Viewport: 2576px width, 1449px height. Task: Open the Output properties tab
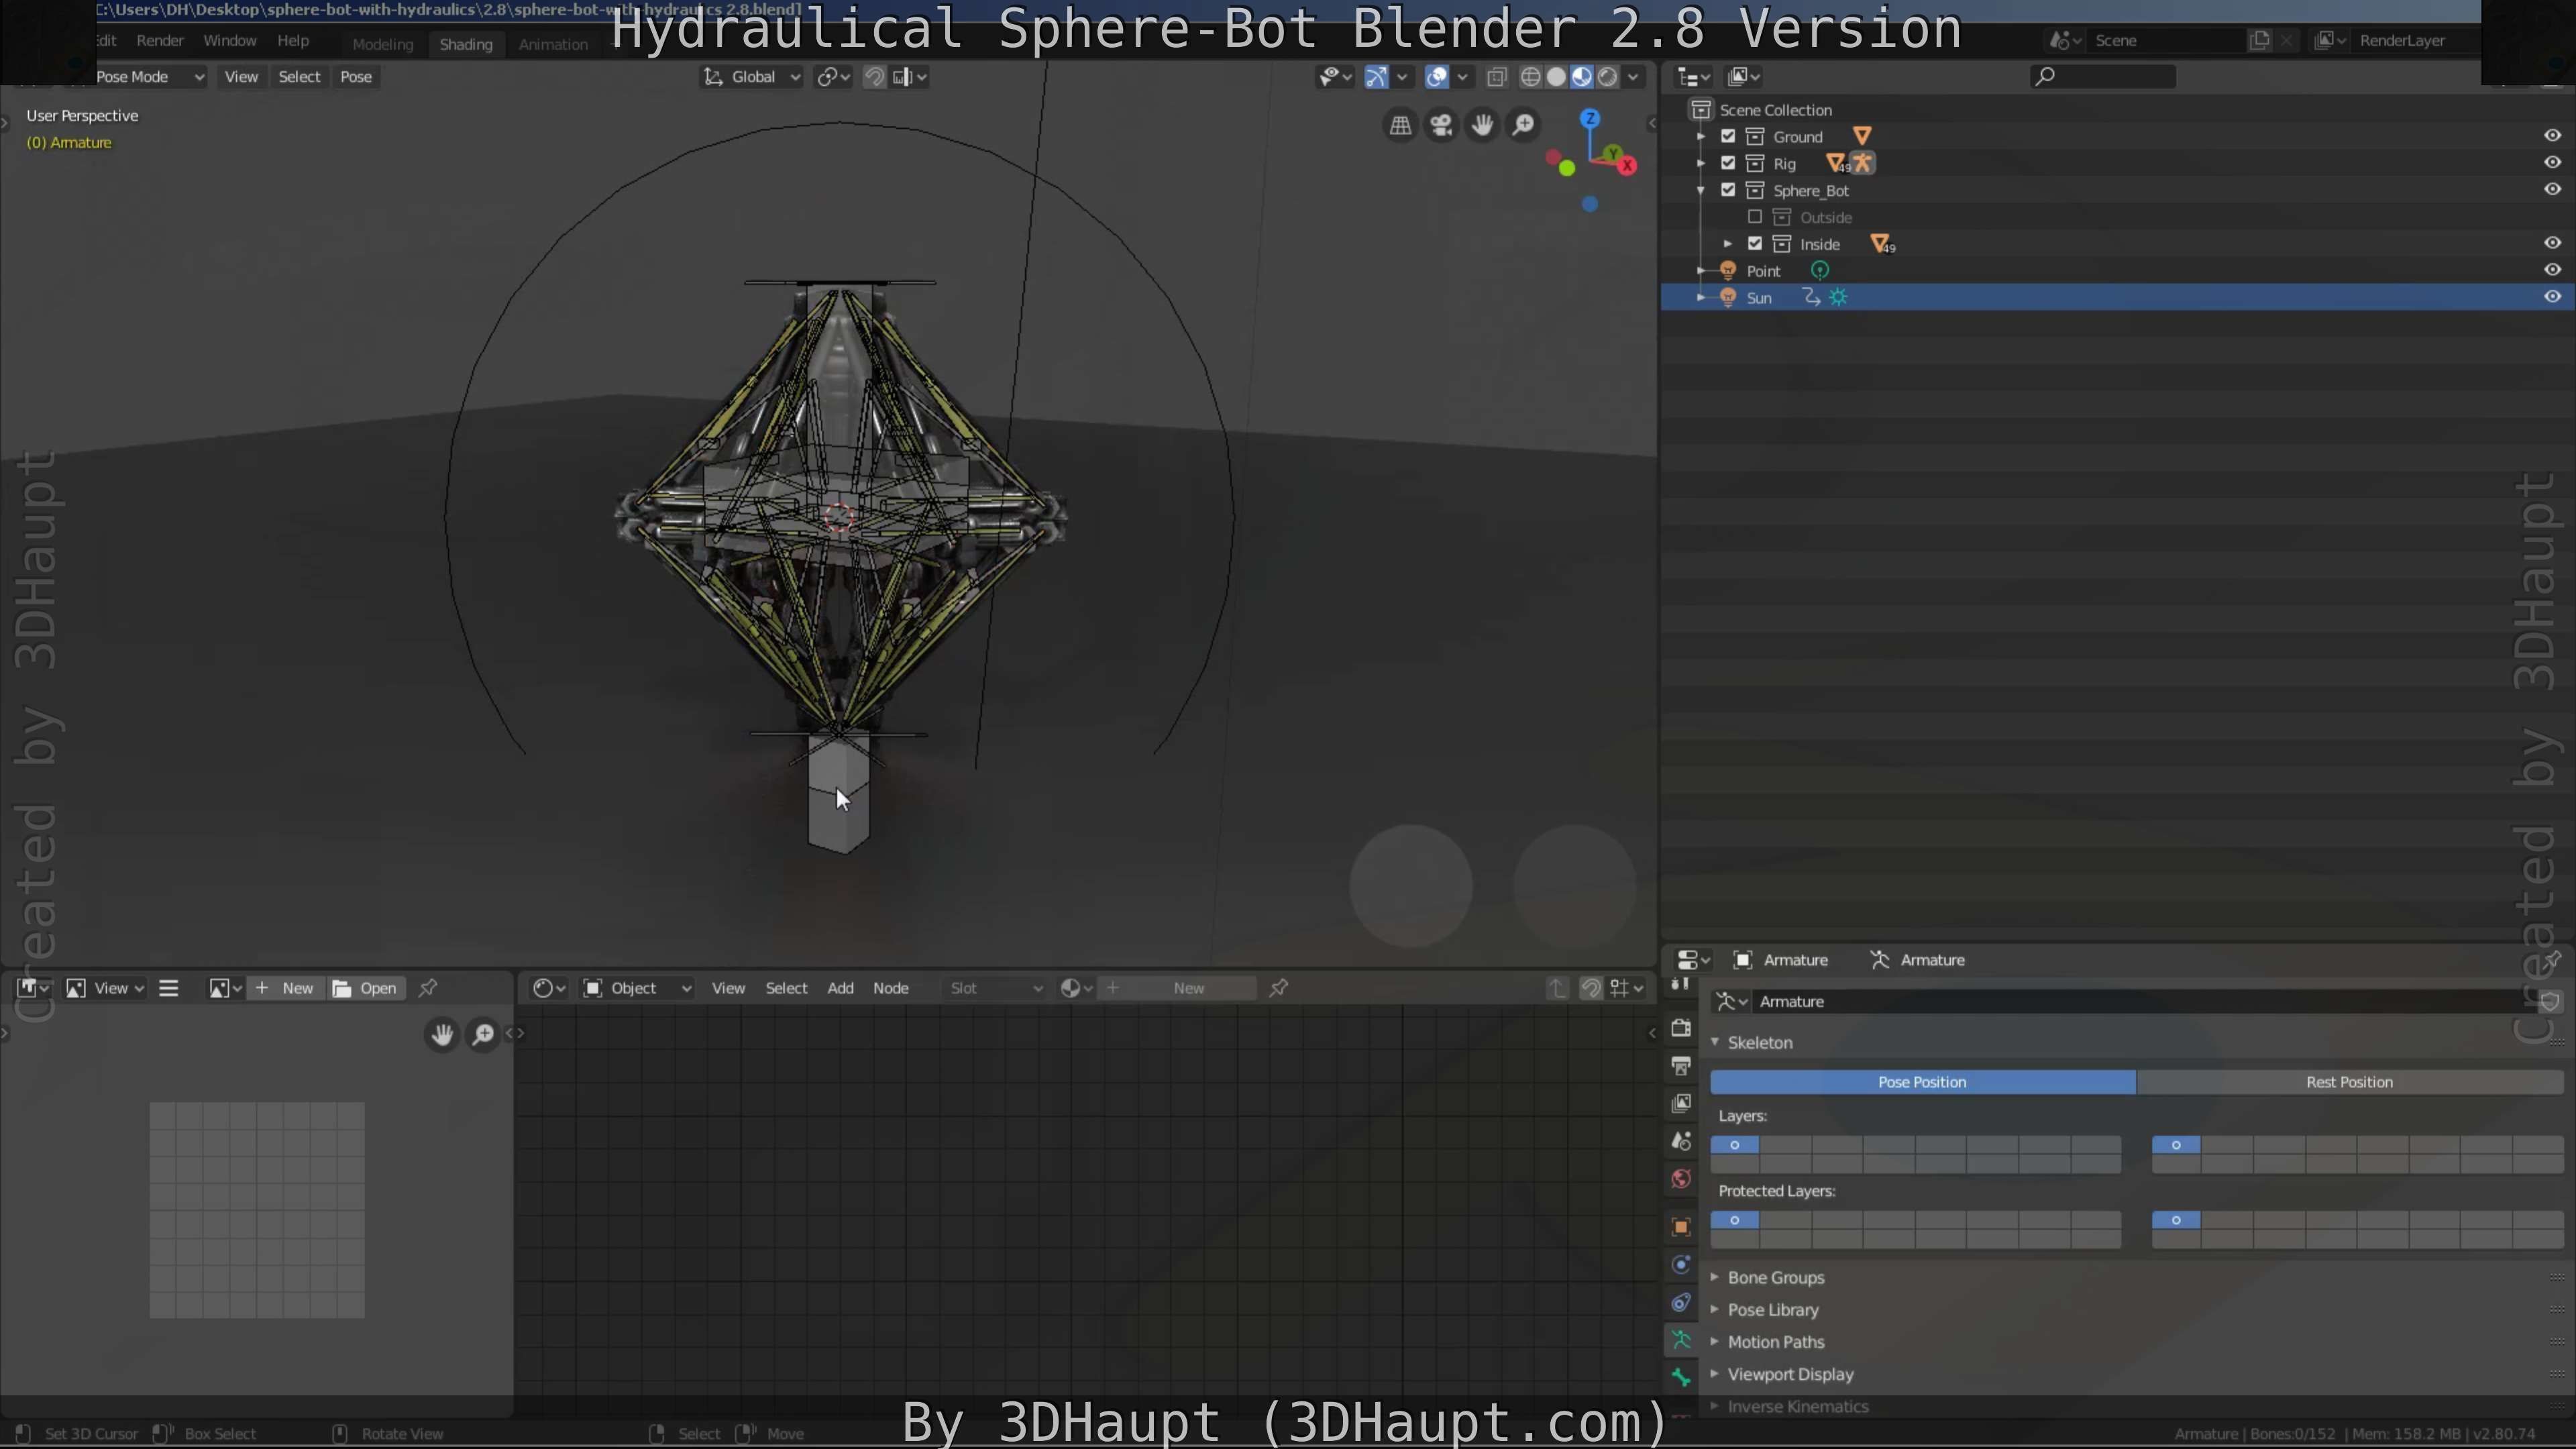click(x=1681, y=1066)
